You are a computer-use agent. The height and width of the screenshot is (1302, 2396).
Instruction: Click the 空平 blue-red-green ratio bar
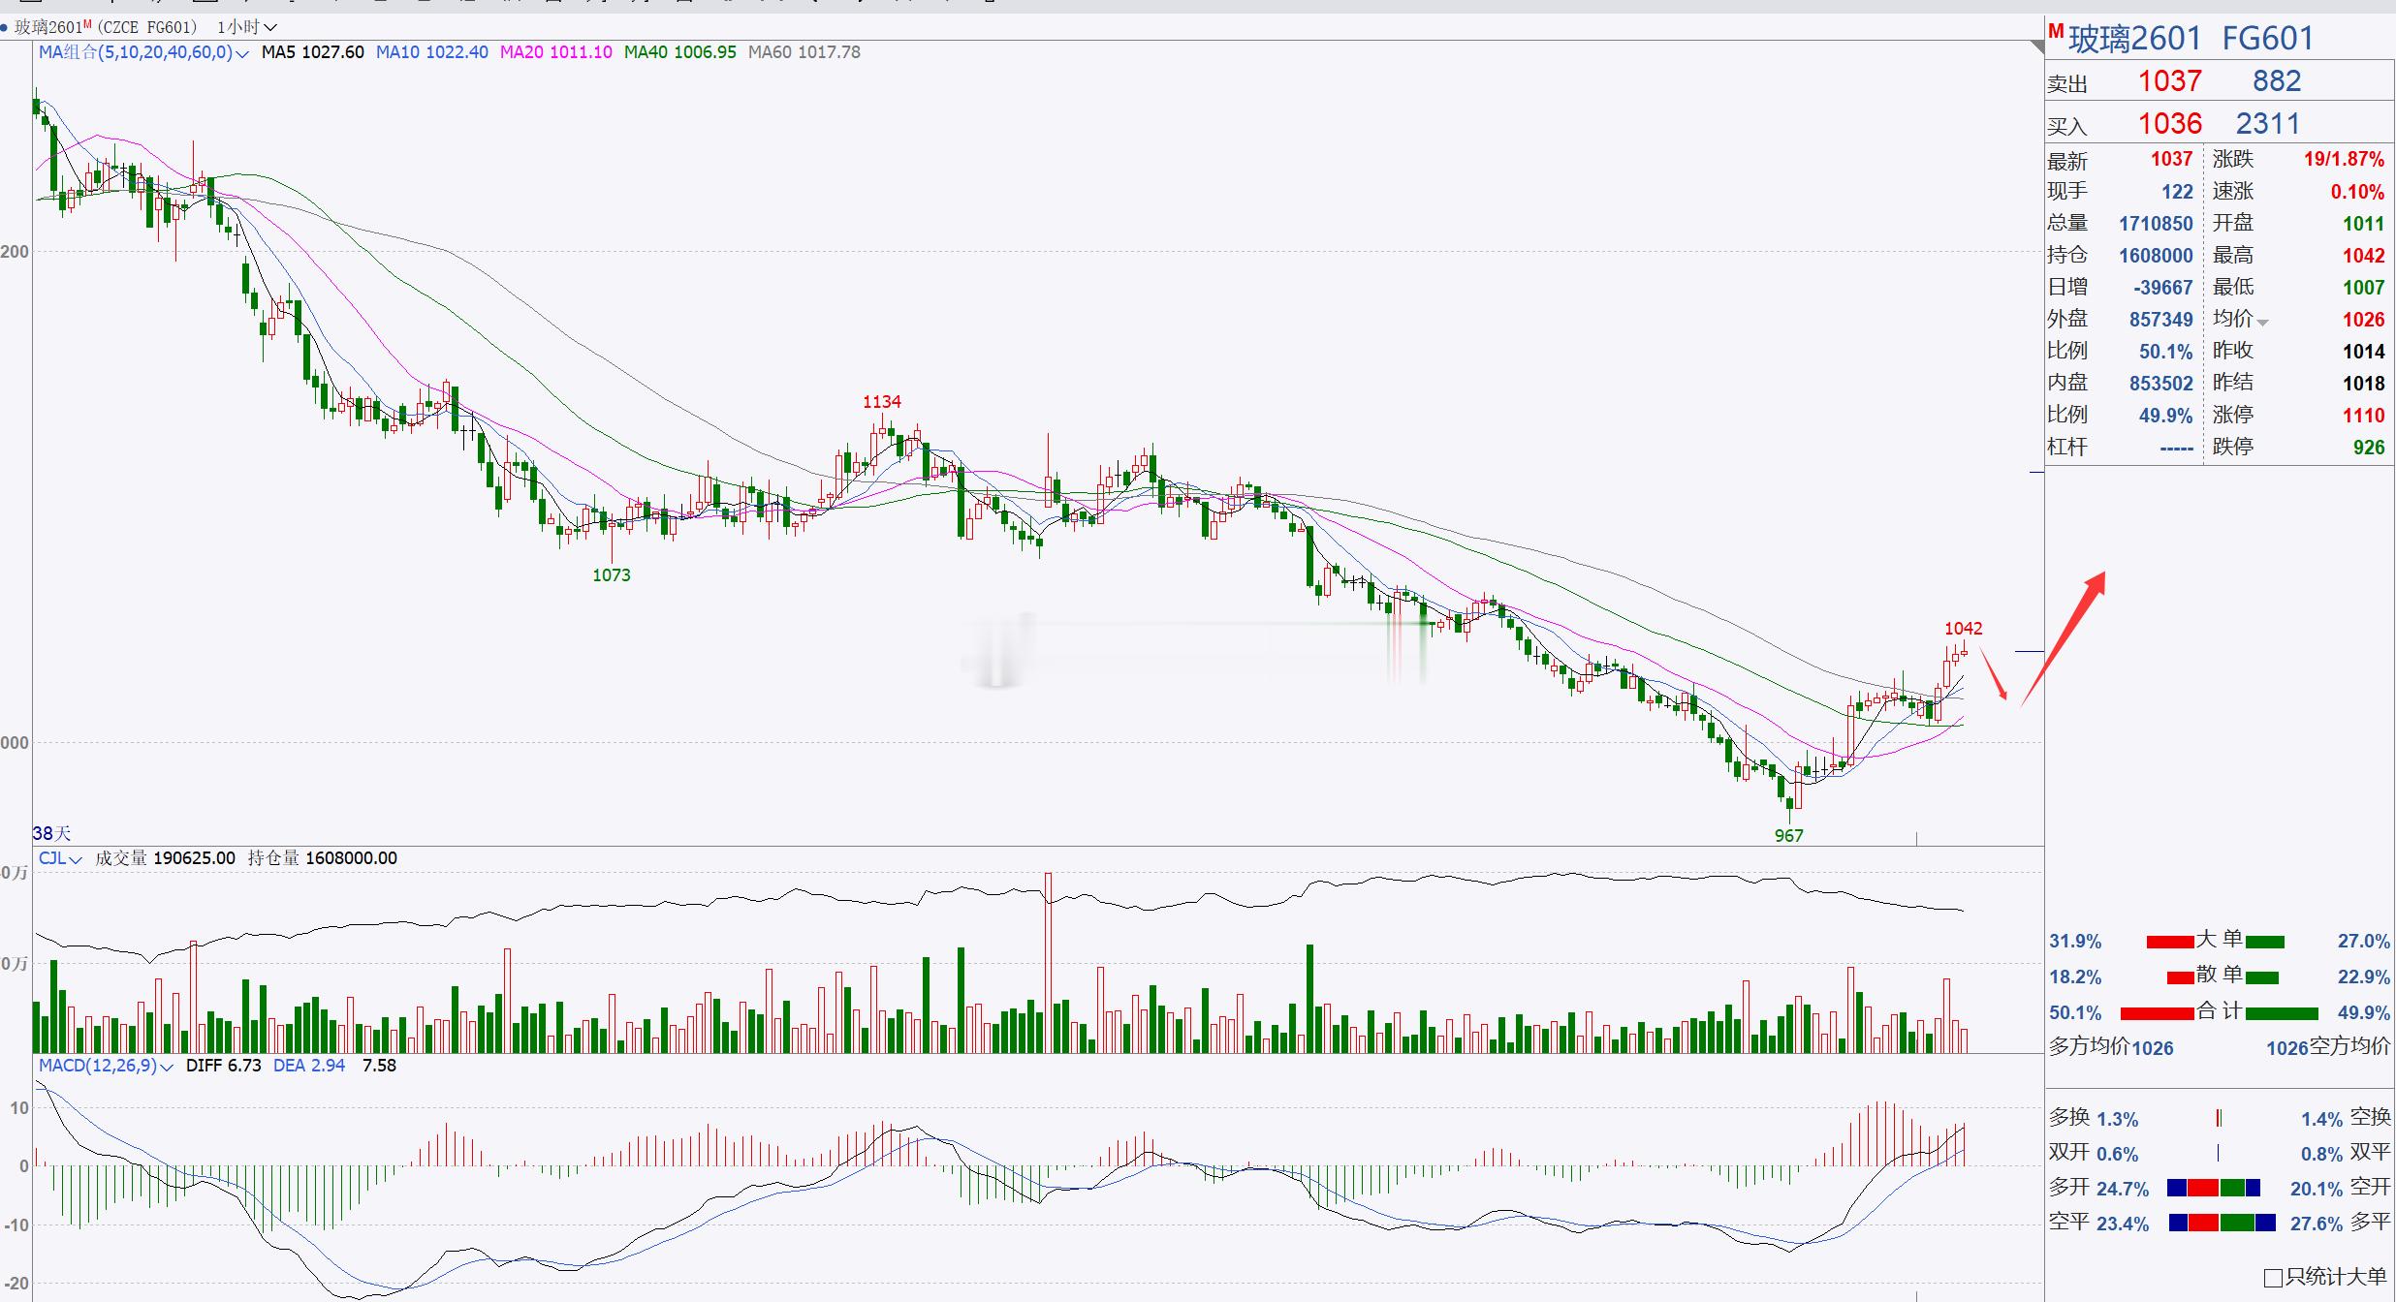pyautogui.click(x=2222, y=1223)
